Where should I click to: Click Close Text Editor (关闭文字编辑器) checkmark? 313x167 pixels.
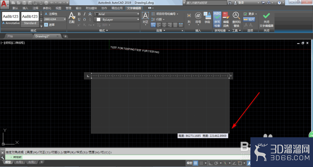[266, 20]
